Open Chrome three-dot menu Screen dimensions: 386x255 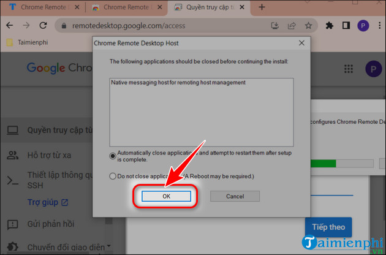pyautogui.click(x=379, y=25)
